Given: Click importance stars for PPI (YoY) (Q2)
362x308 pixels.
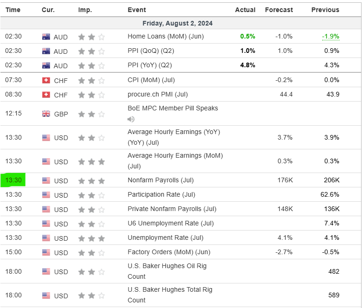Looking at the screenshot, I should coord(91,65).
